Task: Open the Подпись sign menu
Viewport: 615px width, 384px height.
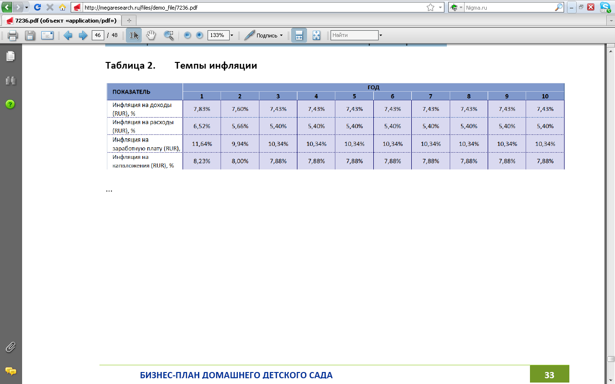Action: 264,36
